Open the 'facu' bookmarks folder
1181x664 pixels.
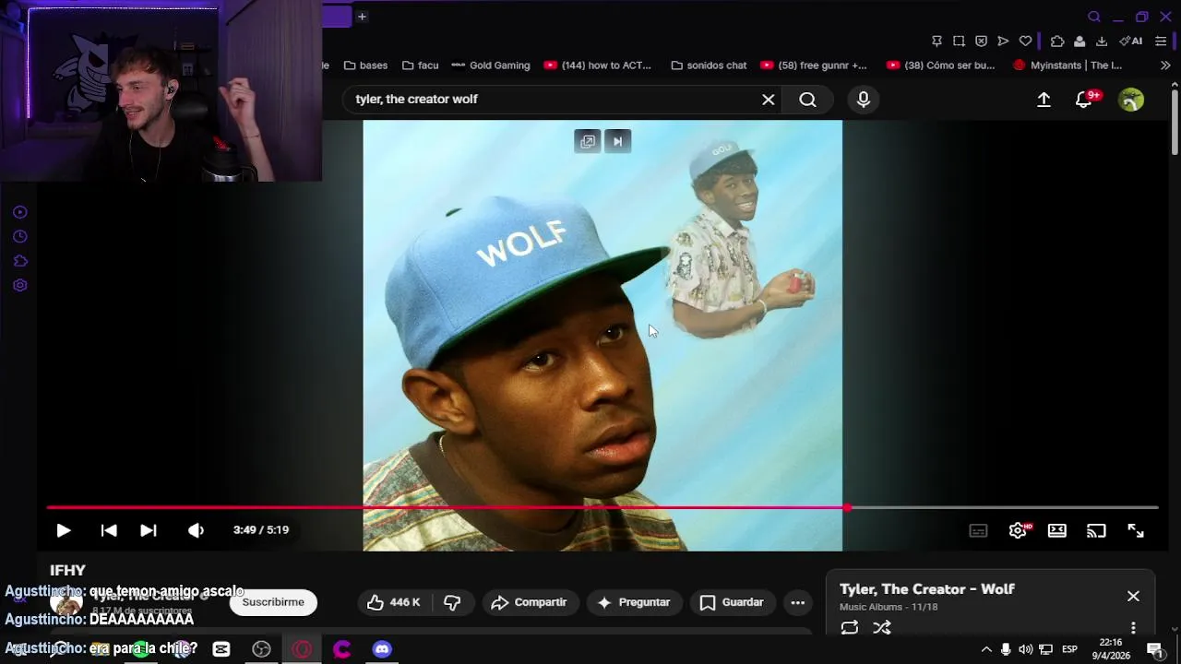coord(419,65)
